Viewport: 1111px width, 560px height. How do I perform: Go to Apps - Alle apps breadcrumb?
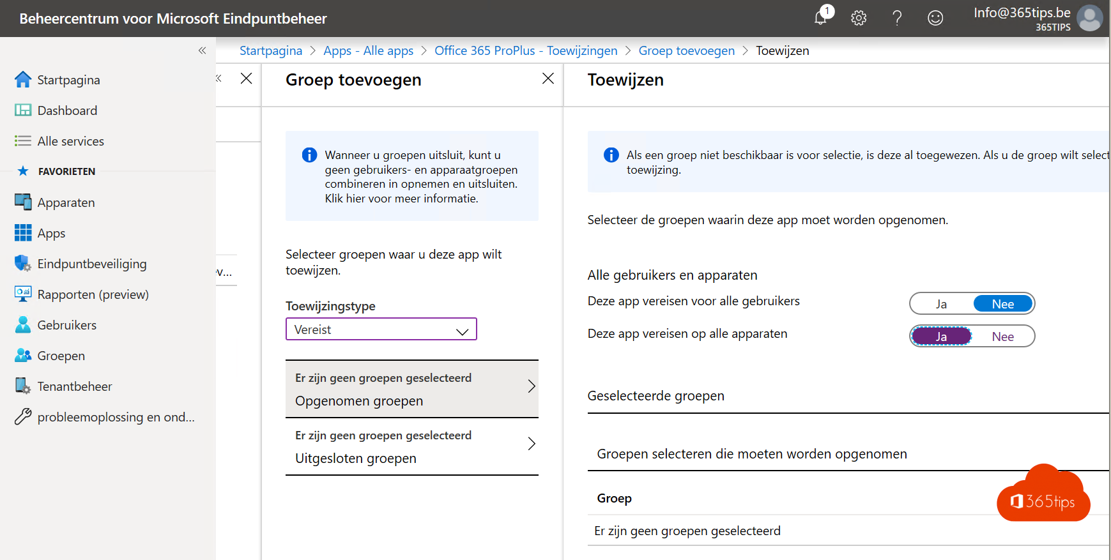coord(369,50)
